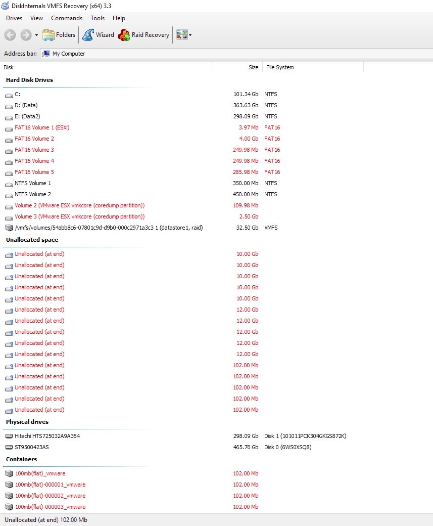433x526 pixels.
Task: Click the VMFS file system label
Action: tap(271, 228)
